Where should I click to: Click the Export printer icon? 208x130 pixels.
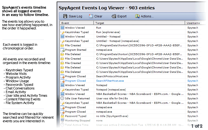coord(114,16)
